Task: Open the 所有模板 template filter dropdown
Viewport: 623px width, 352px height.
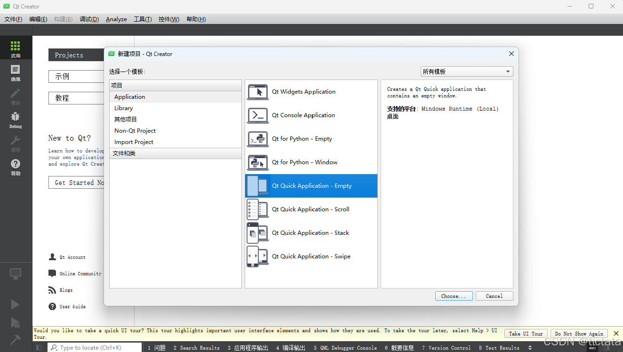Action: (466, 71)
